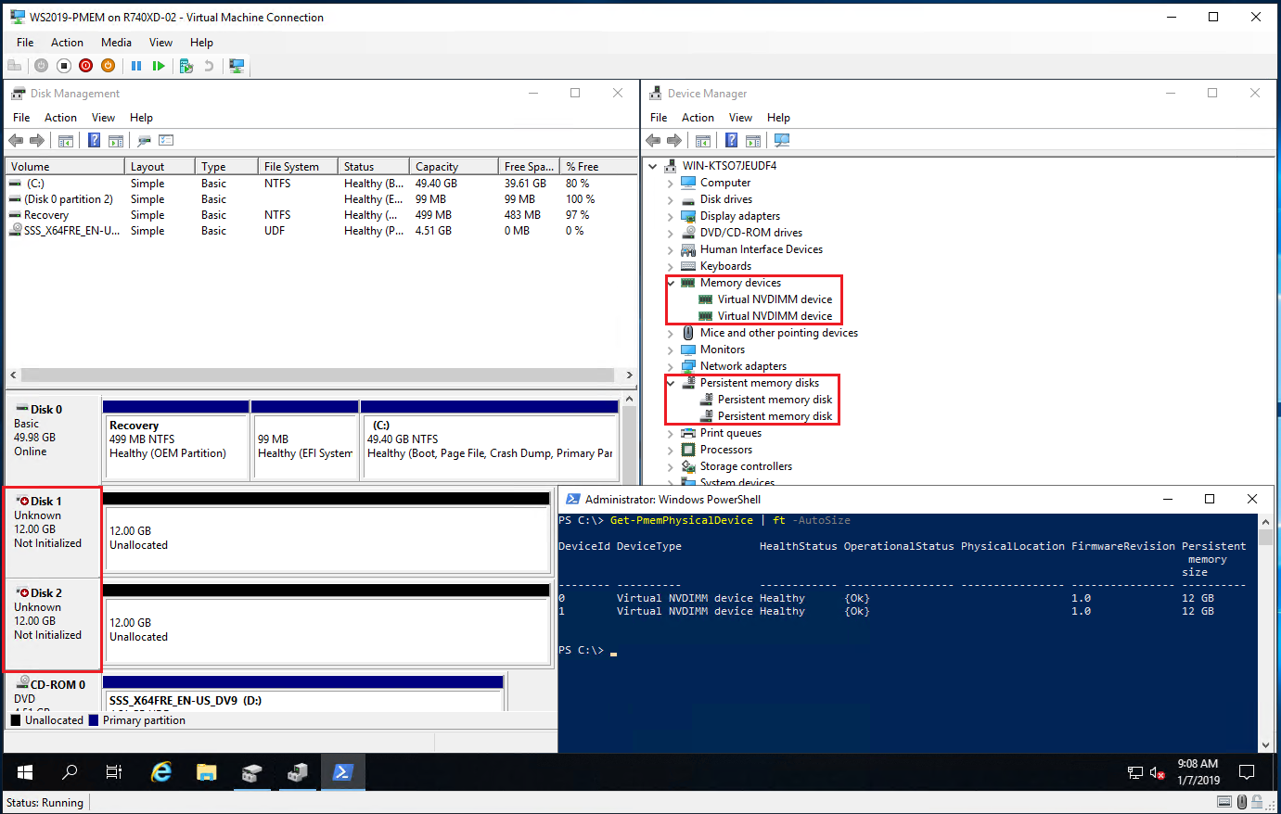Open the PowerShell icon on the taskbar
1281x814 pixels.
click(x=342, y=772)
